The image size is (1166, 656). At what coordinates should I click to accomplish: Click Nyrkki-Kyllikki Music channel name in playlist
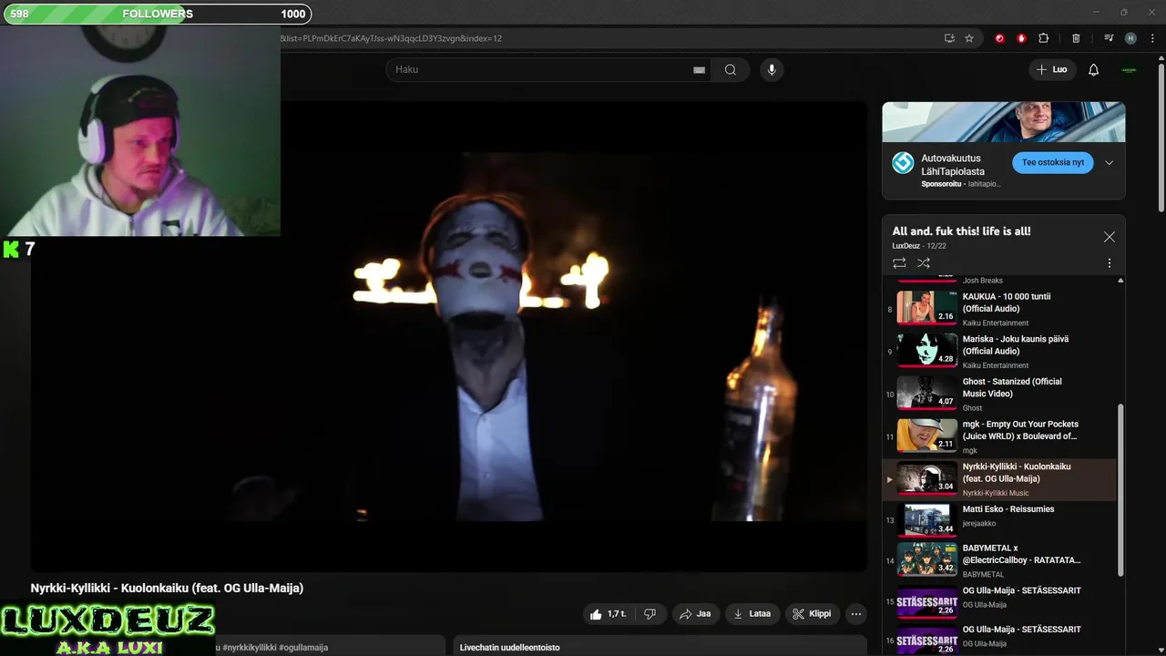click(996, 493)
